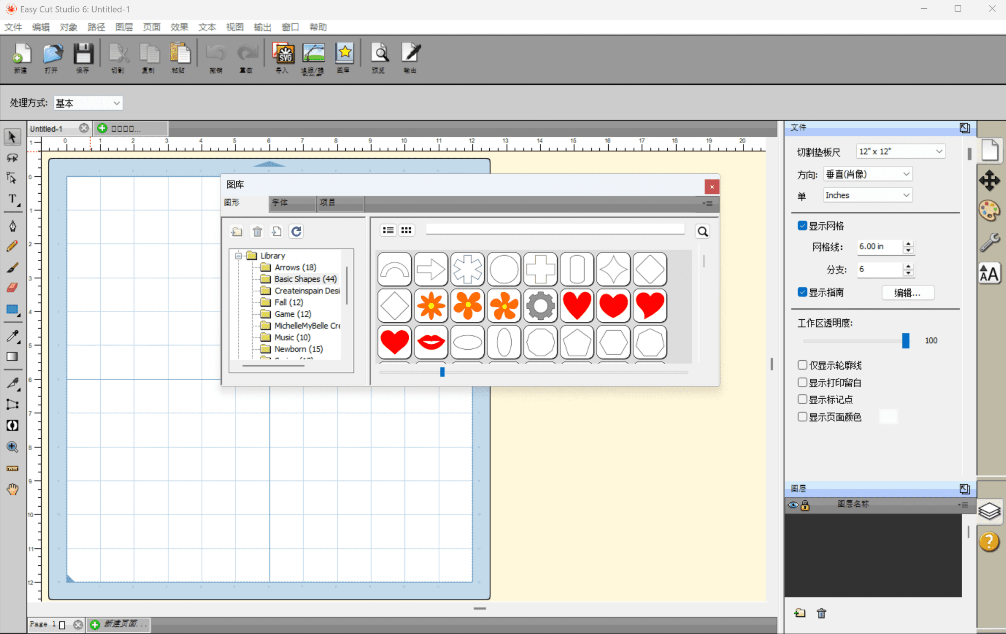The image size is (1006, 634).
Task: Enable the 显示打印留白 checkbox
Action: coord(802,382)
